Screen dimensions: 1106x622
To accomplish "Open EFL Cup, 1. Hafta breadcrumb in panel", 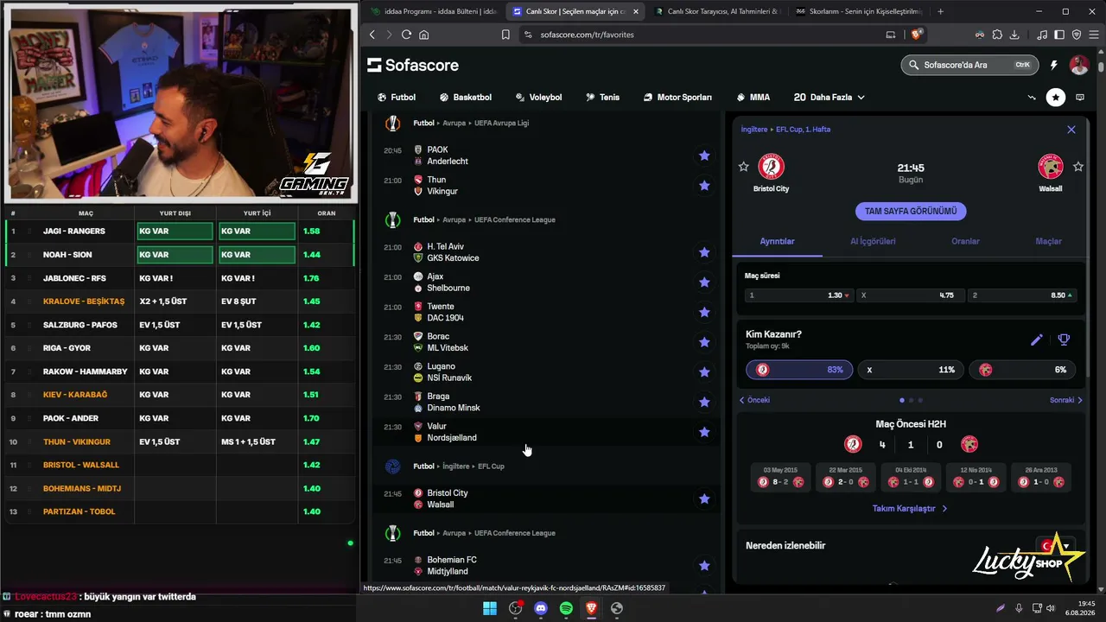I will click(803, 130).
